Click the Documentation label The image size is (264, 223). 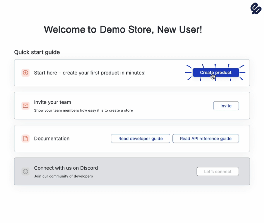pyautogui.click(x=52, y=139)
